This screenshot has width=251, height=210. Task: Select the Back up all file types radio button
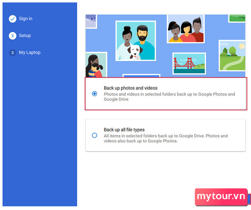94,135
